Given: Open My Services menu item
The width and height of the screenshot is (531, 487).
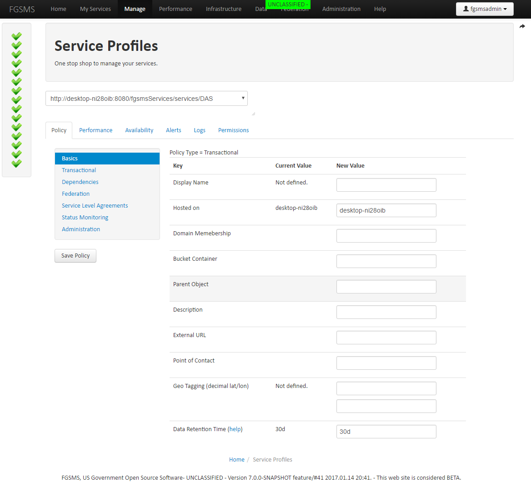Looking at the screenshot, I should pyautogui.click(x=95, y=9).
